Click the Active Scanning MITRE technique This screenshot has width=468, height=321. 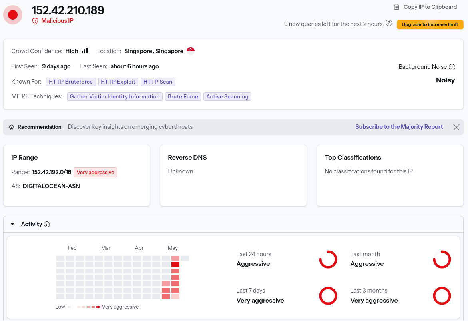[x=227, y=96]
